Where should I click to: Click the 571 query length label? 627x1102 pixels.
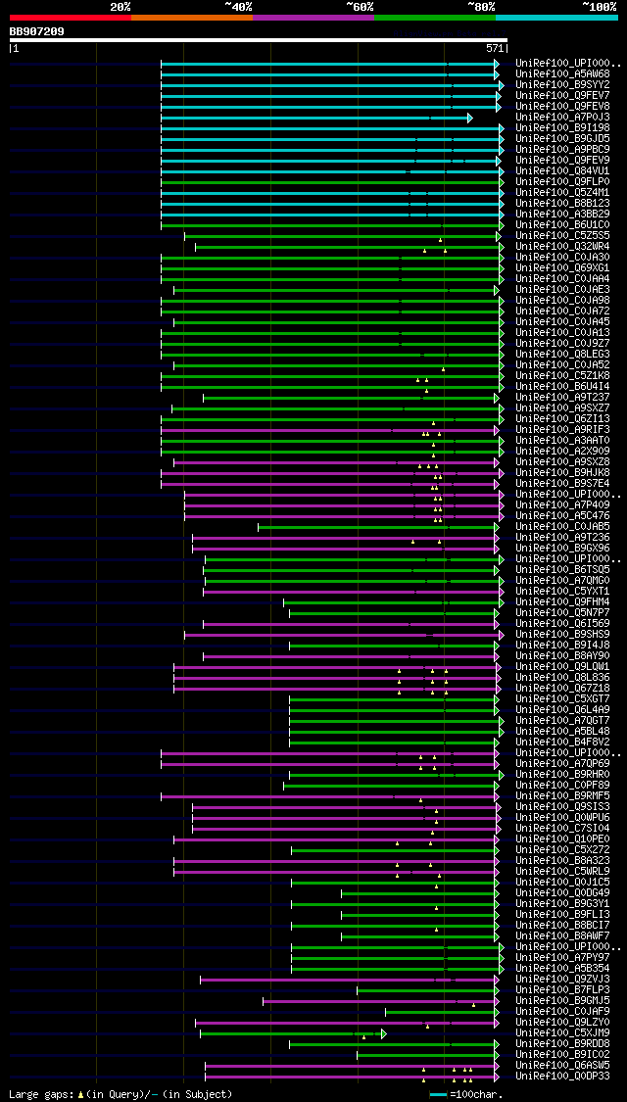(x=497, y=49)
